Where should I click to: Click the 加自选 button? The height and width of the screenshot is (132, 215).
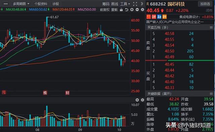coord(205,4)
